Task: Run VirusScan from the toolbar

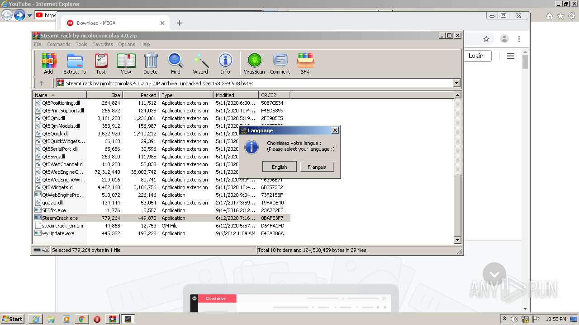Action: [254, 63]
